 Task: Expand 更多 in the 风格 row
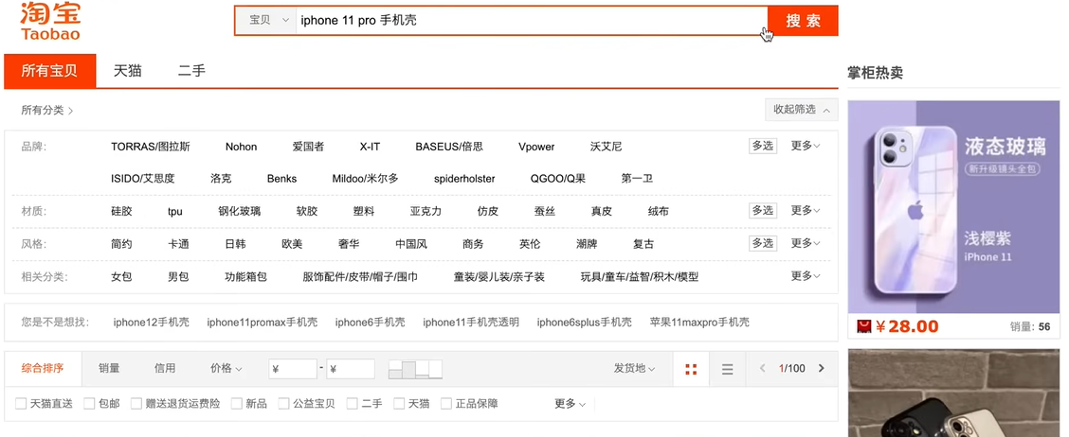click(806, 243)
